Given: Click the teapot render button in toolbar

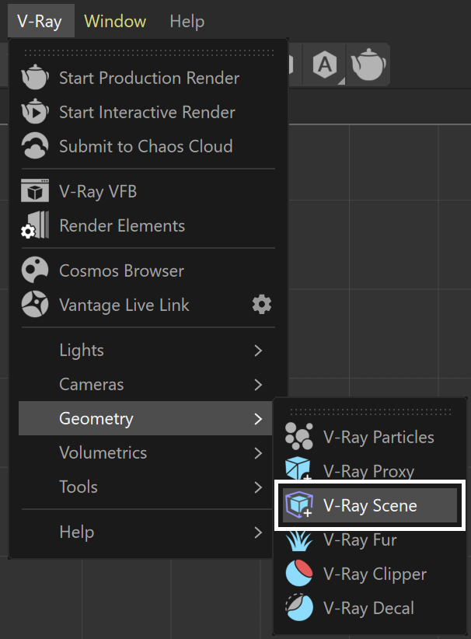Looking at the screenshot, I should [x=368, y=65].
